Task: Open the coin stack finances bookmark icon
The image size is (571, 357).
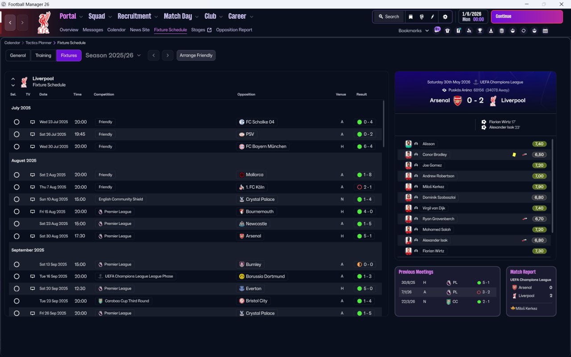Action: click(x=502, y=31)
